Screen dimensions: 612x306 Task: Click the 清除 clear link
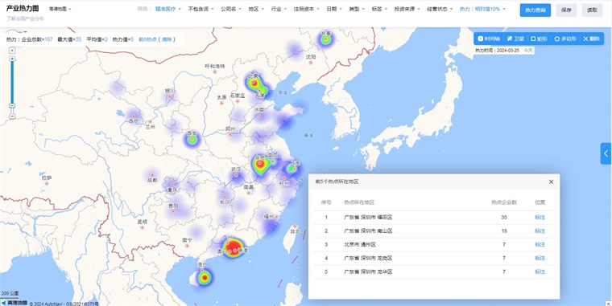(167, 39)
